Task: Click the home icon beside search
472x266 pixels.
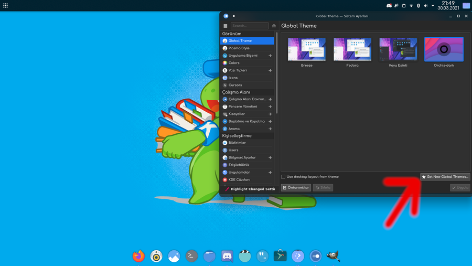Action: click(274, 26)
